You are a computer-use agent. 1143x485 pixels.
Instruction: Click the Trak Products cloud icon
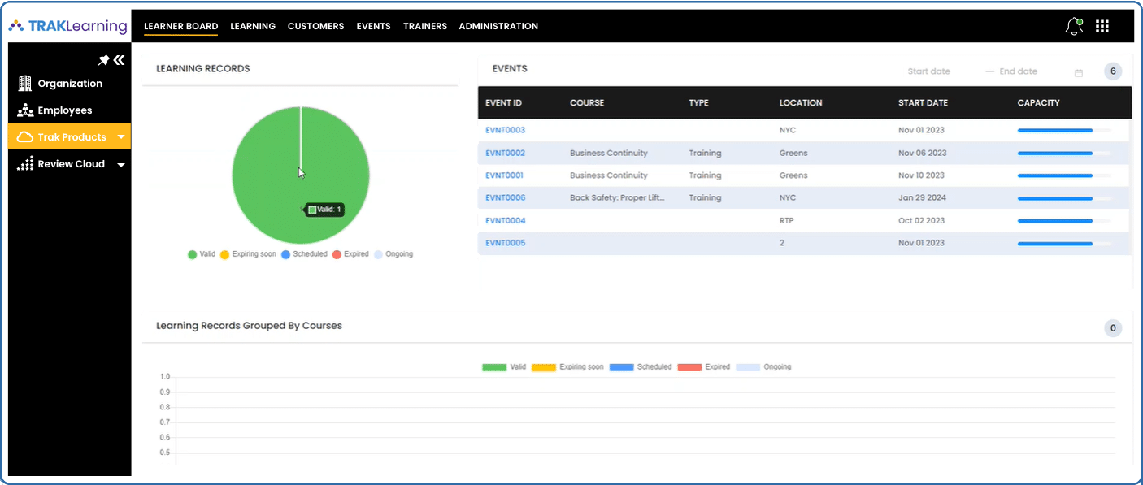tap(24, 137)
